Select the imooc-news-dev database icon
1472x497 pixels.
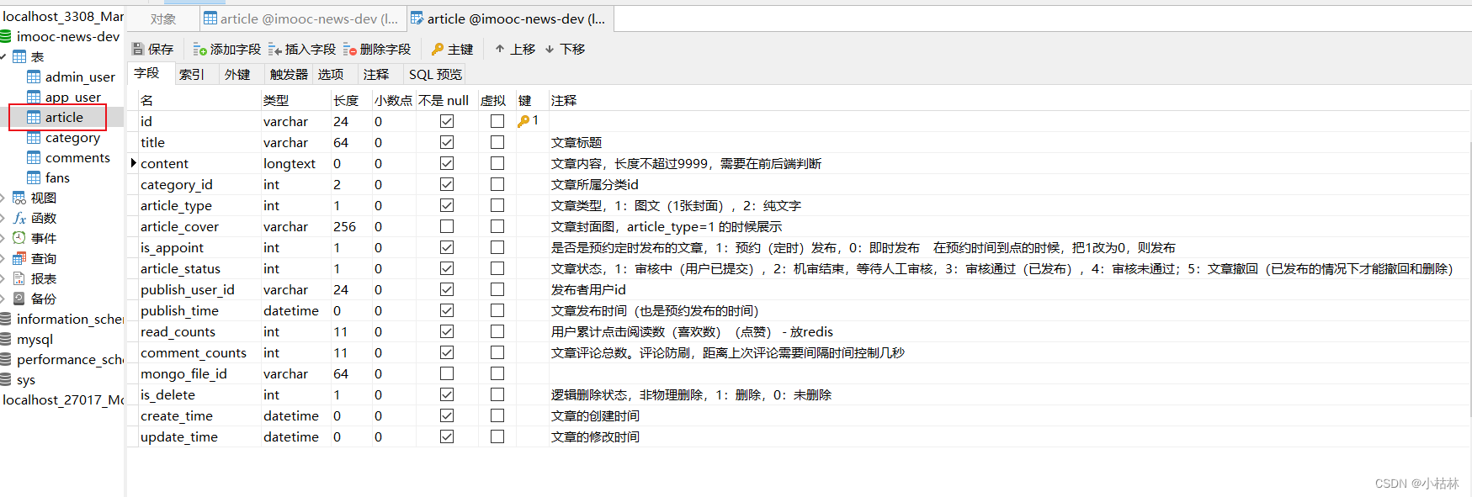6,36
